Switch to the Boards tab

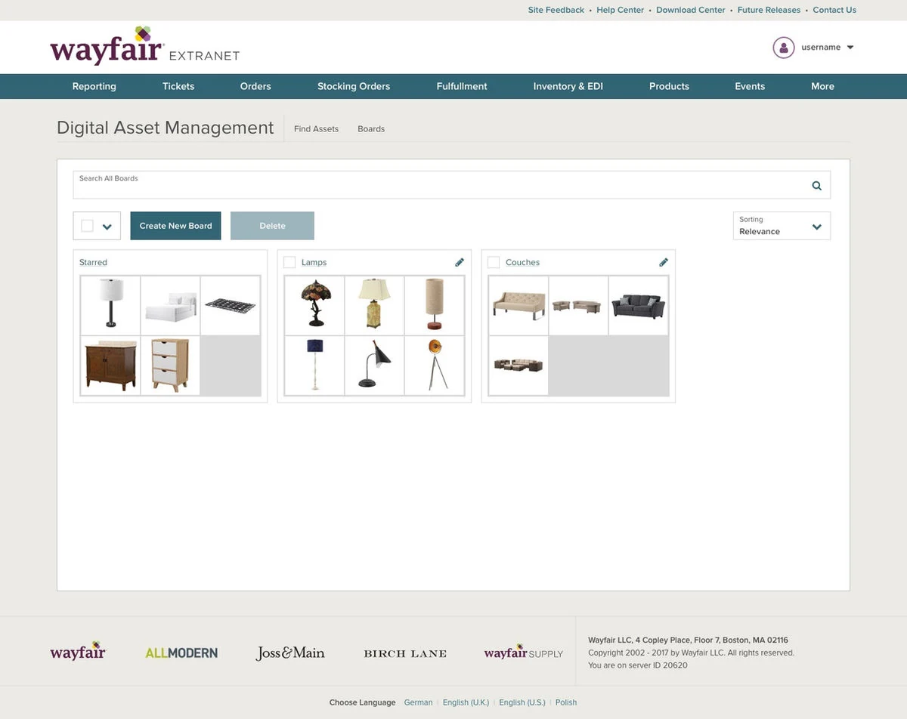(x=371, y=129)
